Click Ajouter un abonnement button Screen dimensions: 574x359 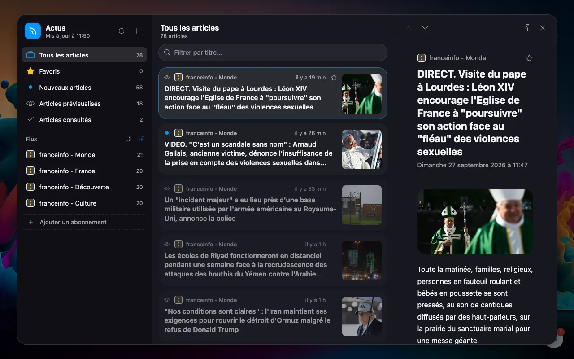tap(84, 222)
